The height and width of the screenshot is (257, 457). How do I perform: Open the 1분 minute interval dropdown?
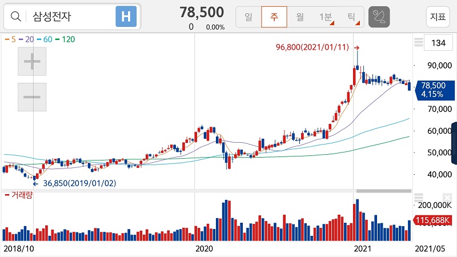326,17
